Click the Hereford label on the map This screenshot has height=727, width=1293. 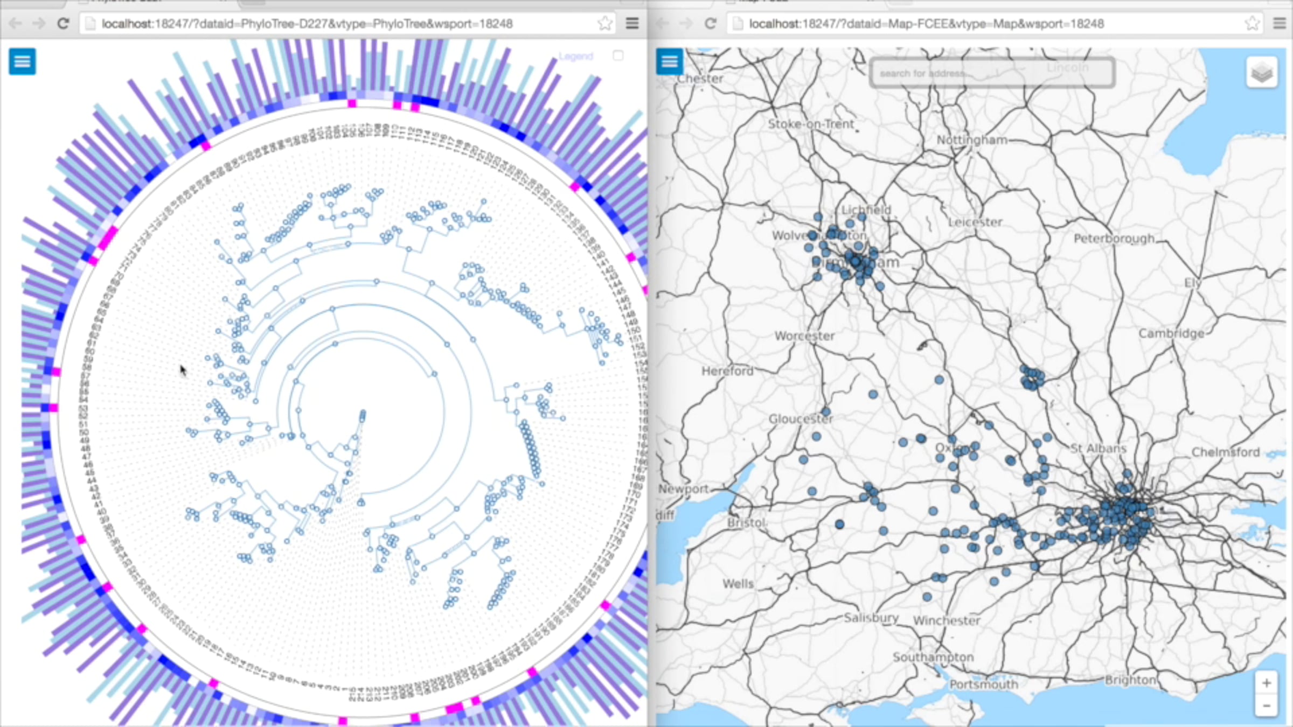727,371
